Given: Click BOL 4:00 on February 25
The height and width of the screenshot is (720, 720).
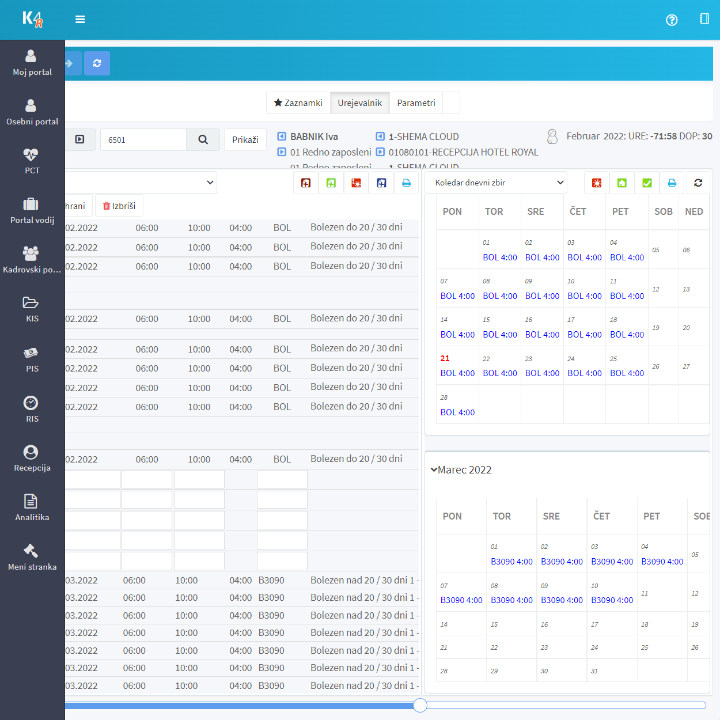Looking at the screenshot, I should point(627,373).
